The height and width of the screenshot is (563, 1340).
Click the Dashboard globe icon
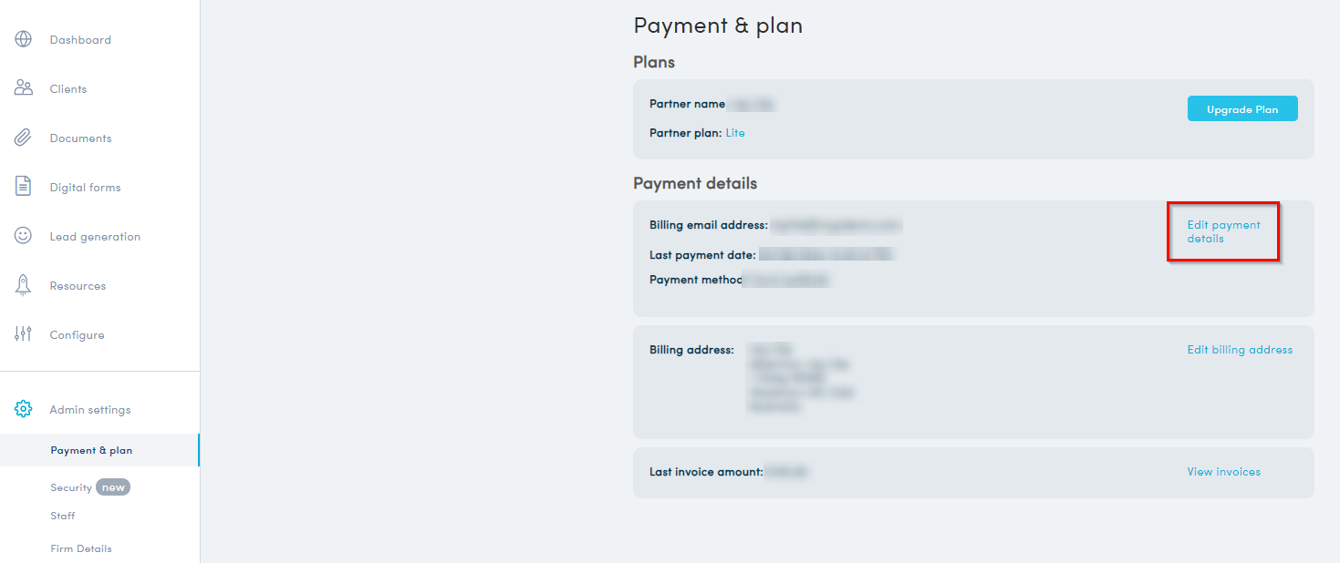24,39
